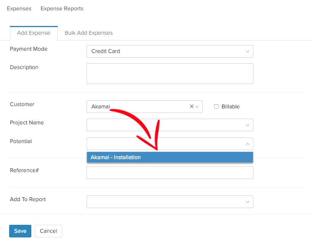Click the Reference# input field
This screenshot has width=311, height=242.
click(x=169, y=173)
